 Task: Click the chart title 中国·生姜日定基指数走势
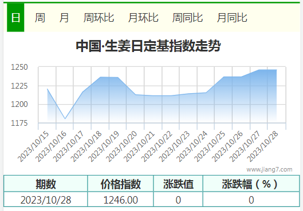pyautogui.click(x=148, y=46)
